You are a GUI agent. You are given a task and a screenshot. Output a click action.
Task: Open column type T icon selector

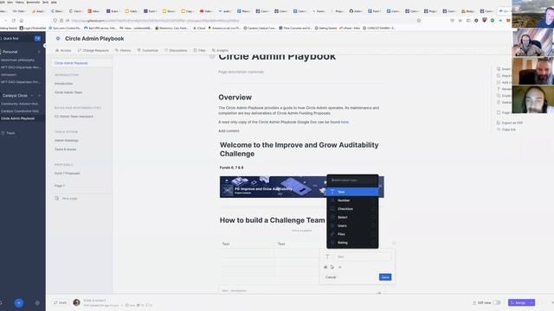(x=327, y=257)
